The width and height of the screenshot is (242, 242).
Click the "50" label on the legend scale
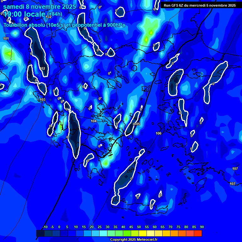click(x=139, y=227)
